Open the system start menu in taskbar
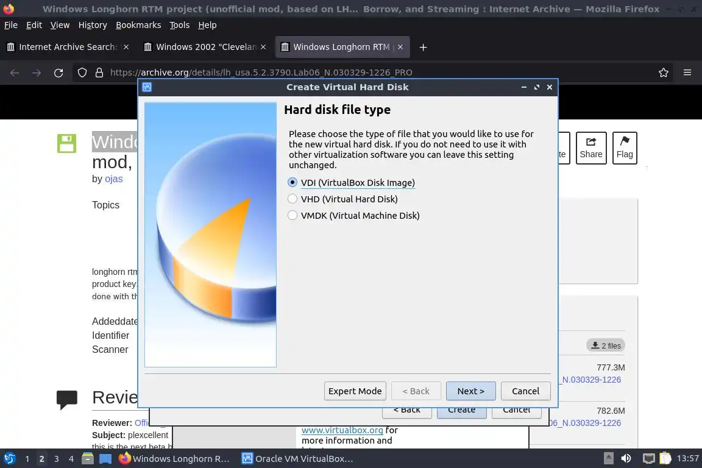Image resolution: width=702 pixels, height=468 pixels. point(9,459)
